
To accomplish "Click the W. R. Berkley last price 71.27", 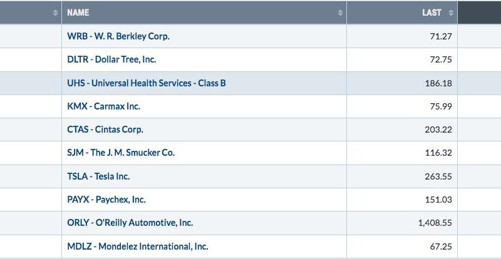I will (x=441, y=36).
